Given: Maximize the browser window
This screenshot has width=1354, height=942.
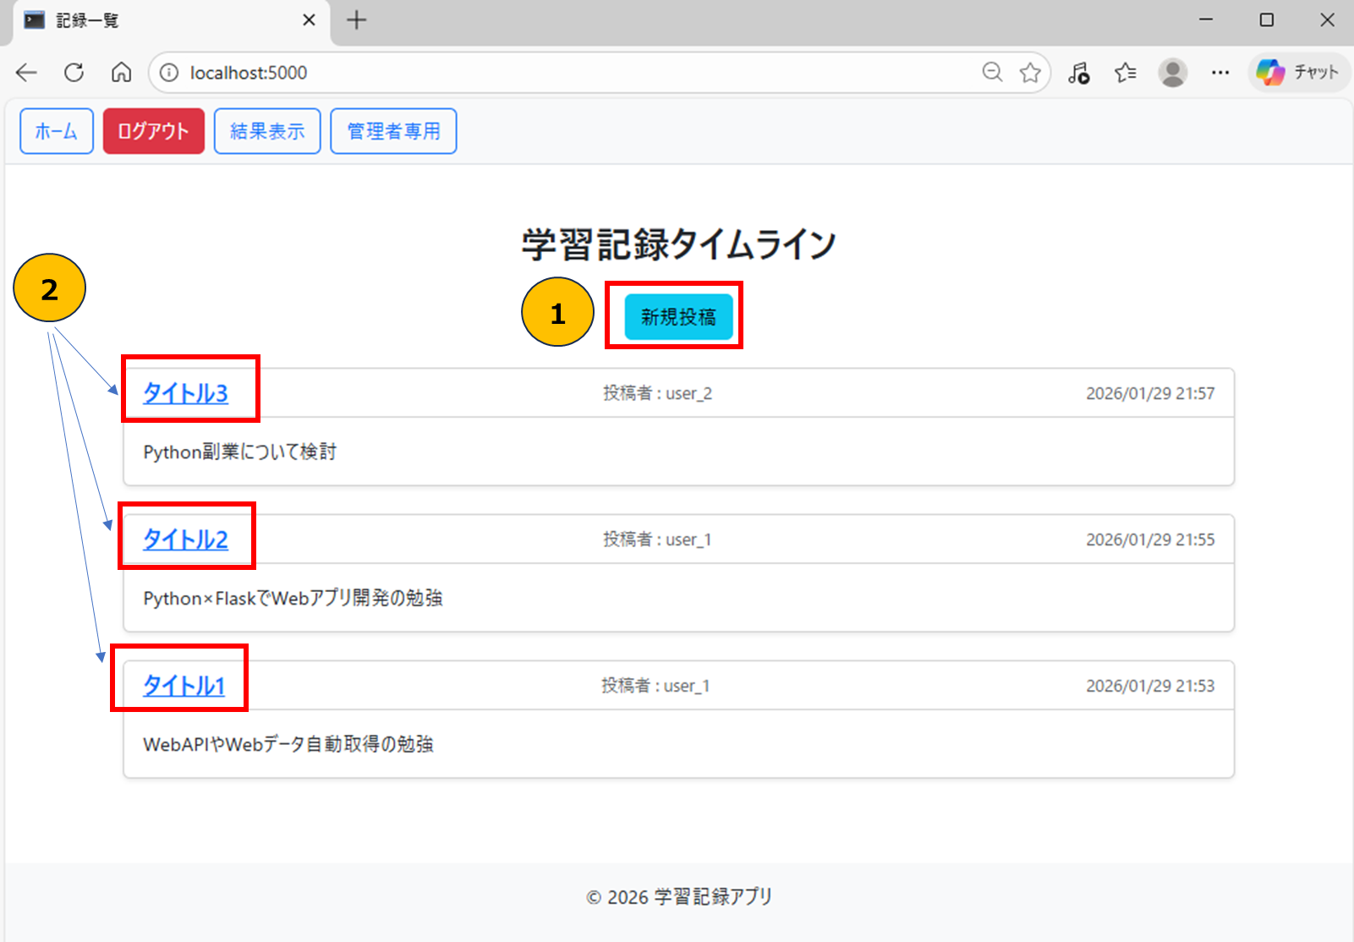Looking at the screenshot, I should tap(1267, 20).
